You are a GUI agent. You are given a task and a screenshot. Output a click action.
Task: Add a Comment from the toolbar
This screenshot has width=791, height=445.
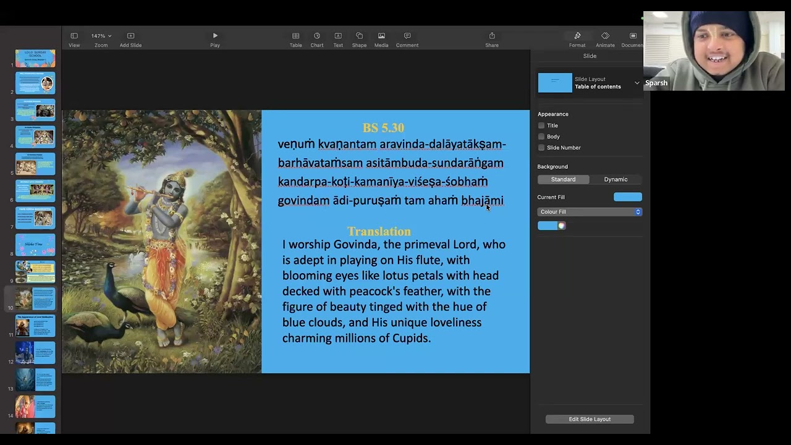click(407, 36)
